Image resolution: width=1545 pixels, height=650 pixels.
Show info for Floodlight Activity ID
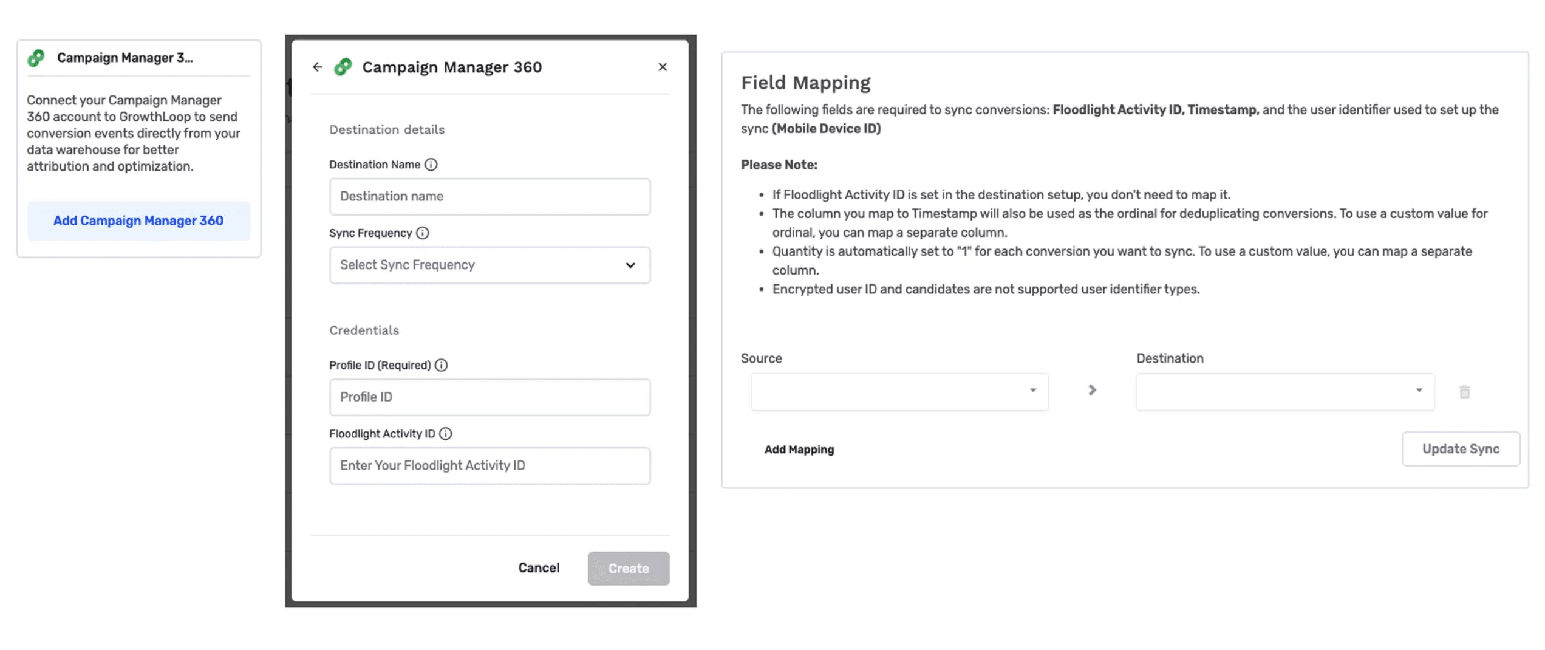[x=446, y=434]
